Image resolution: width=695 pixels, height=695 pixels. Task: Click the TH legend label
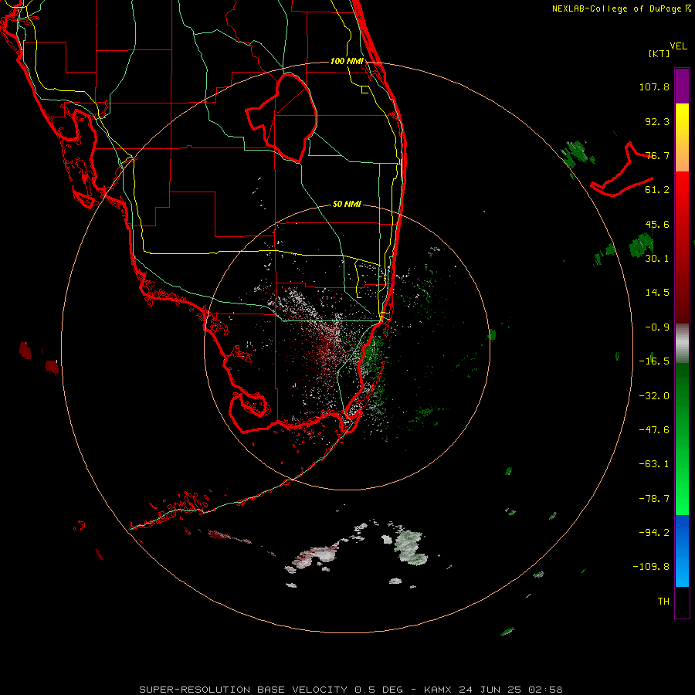click(663, 602)
